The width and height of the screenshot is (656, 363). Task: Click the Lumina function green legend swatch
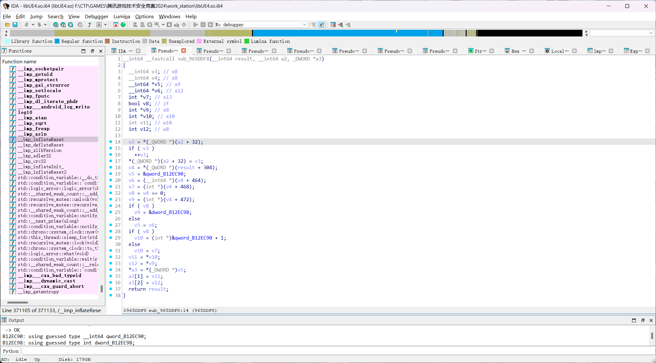click(x=247, y=41)
